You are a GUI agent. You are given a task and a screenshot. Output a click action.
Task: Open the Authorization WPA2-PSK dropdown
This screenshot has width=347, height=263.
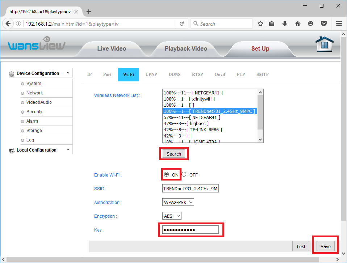point(178,202)
